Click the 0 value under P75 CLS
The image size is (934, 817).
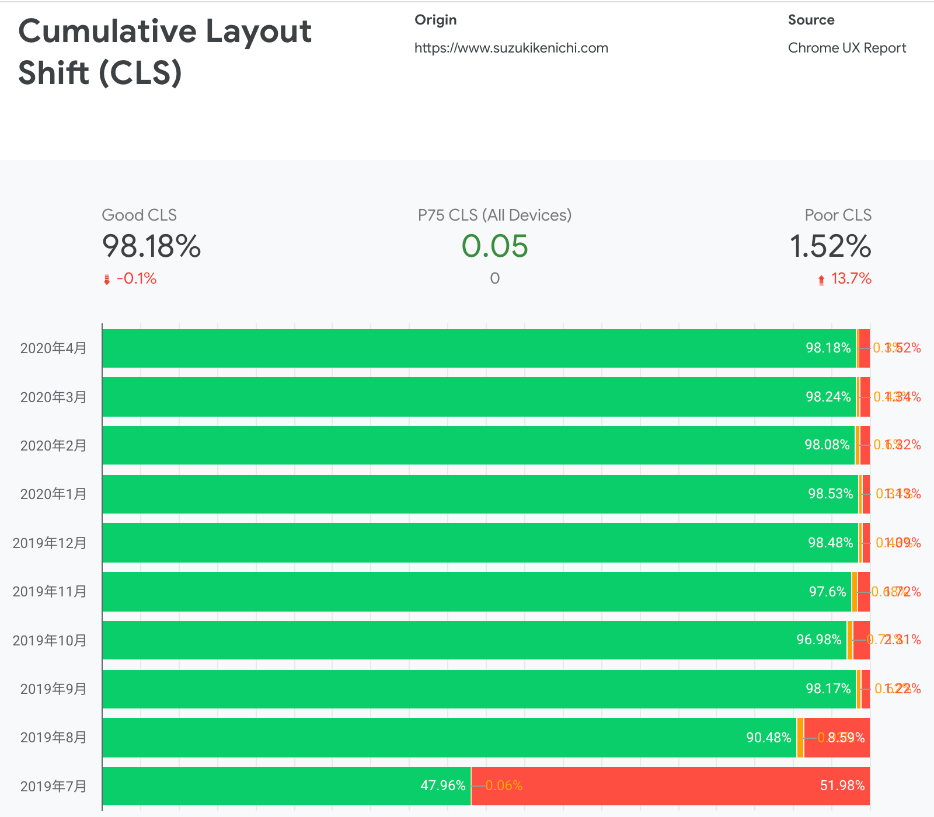click(494, 278)
